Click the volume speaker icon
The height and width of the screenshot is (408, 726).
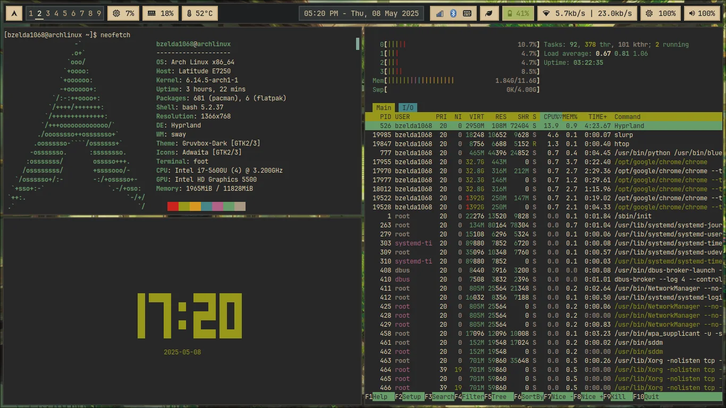click(692, 13)
